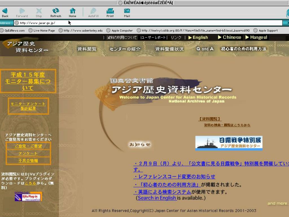289x217 pixels.
Task: Open 資料の利用について in the top bar
Action: point(122,38)
